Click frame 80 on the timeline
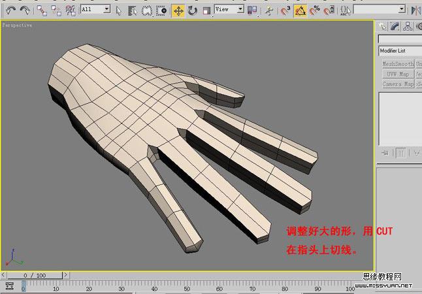The image size is (422, 294). click(x=285, y=287)
